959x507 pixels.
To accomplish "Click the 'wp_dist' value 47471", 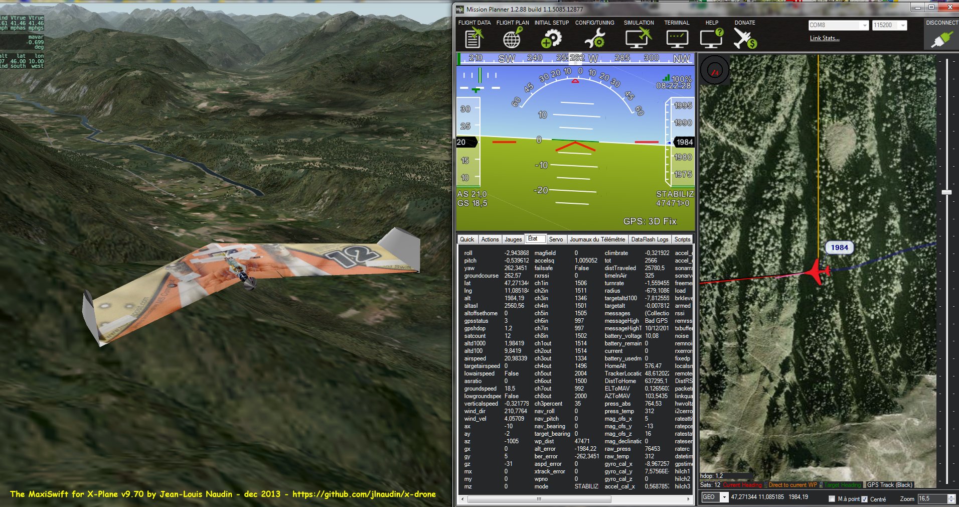I will [x=582, y=441].
